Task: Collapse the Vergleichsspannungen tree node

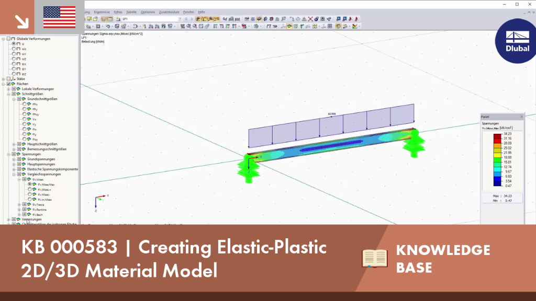Action: click(x=14, y=175)
